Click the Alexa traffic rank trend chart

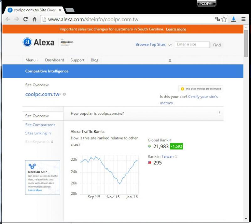pos(109,174)
